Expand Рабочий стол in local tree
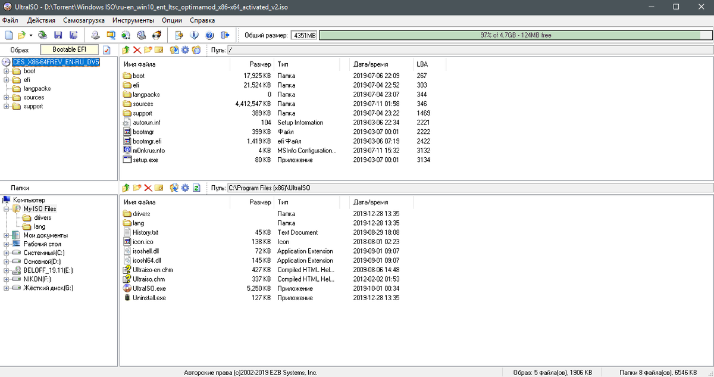714x377 pixels. [x=7, y=244]
